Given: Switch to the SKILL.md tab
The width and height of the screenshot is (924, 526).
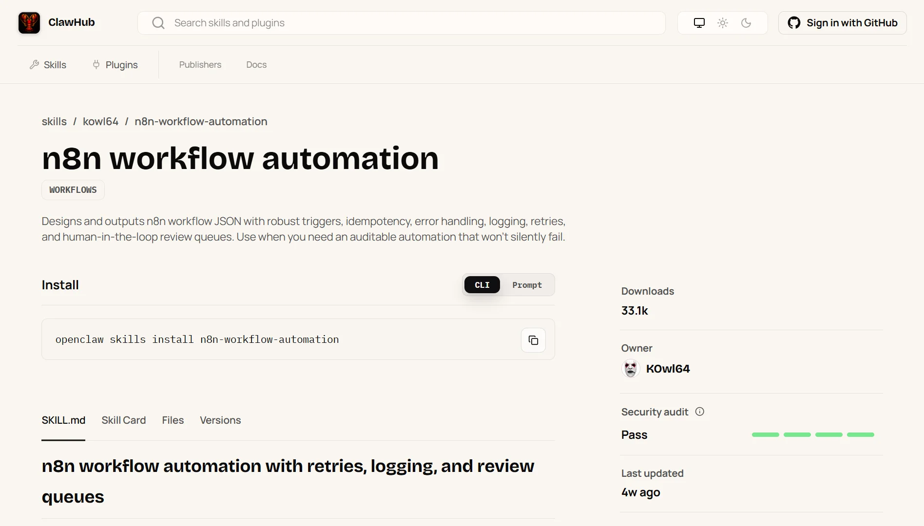Looking at the screenshot, I should coord(63,420).
